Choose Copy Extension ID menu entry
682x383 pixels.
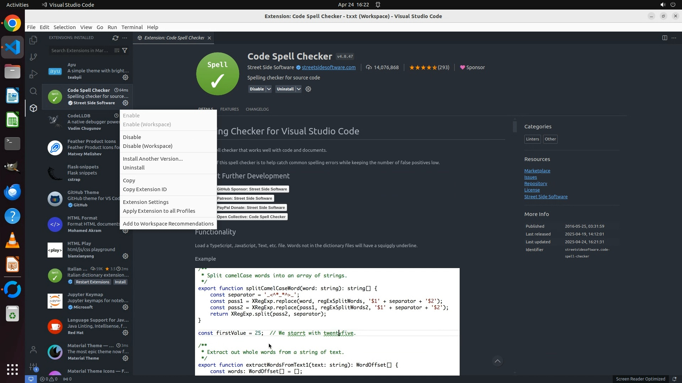coord(145,189)
